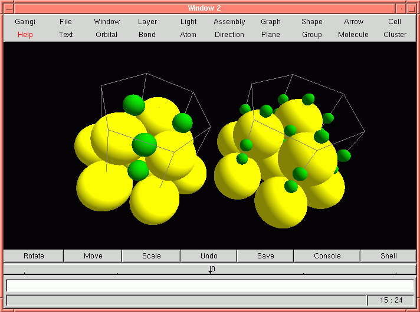Open the Direction menu
The height and width of the screenshot is (312, 420).
pyautogui.click(x=229, y=35)
